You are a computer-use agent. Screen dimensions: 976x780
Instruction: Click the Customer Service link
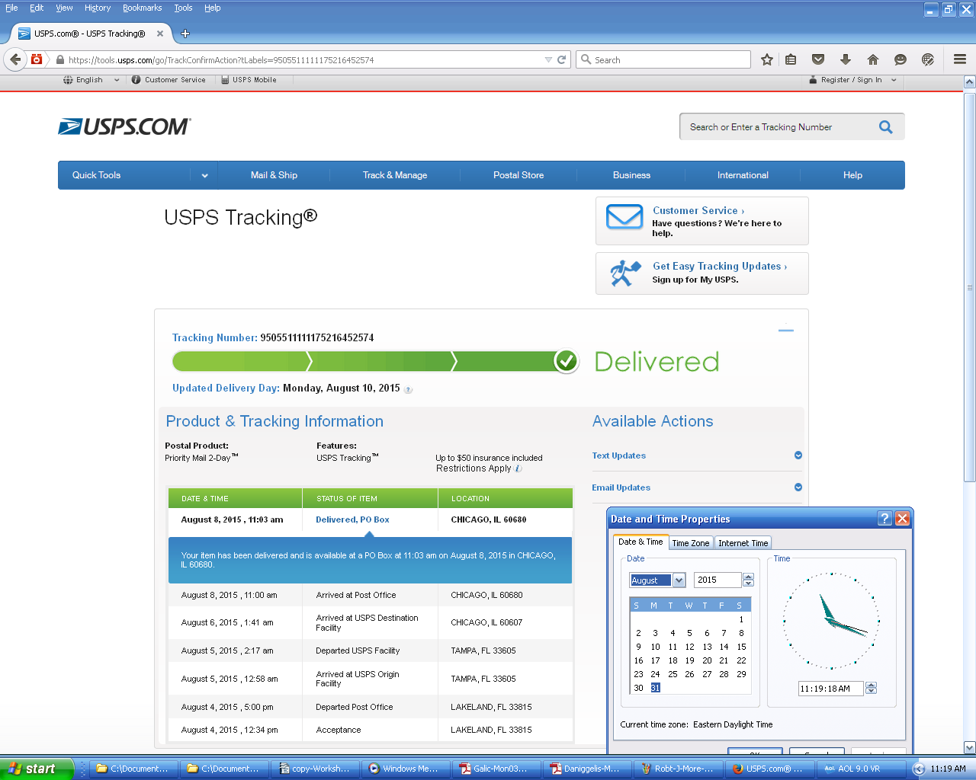click(x=698, y=210)
